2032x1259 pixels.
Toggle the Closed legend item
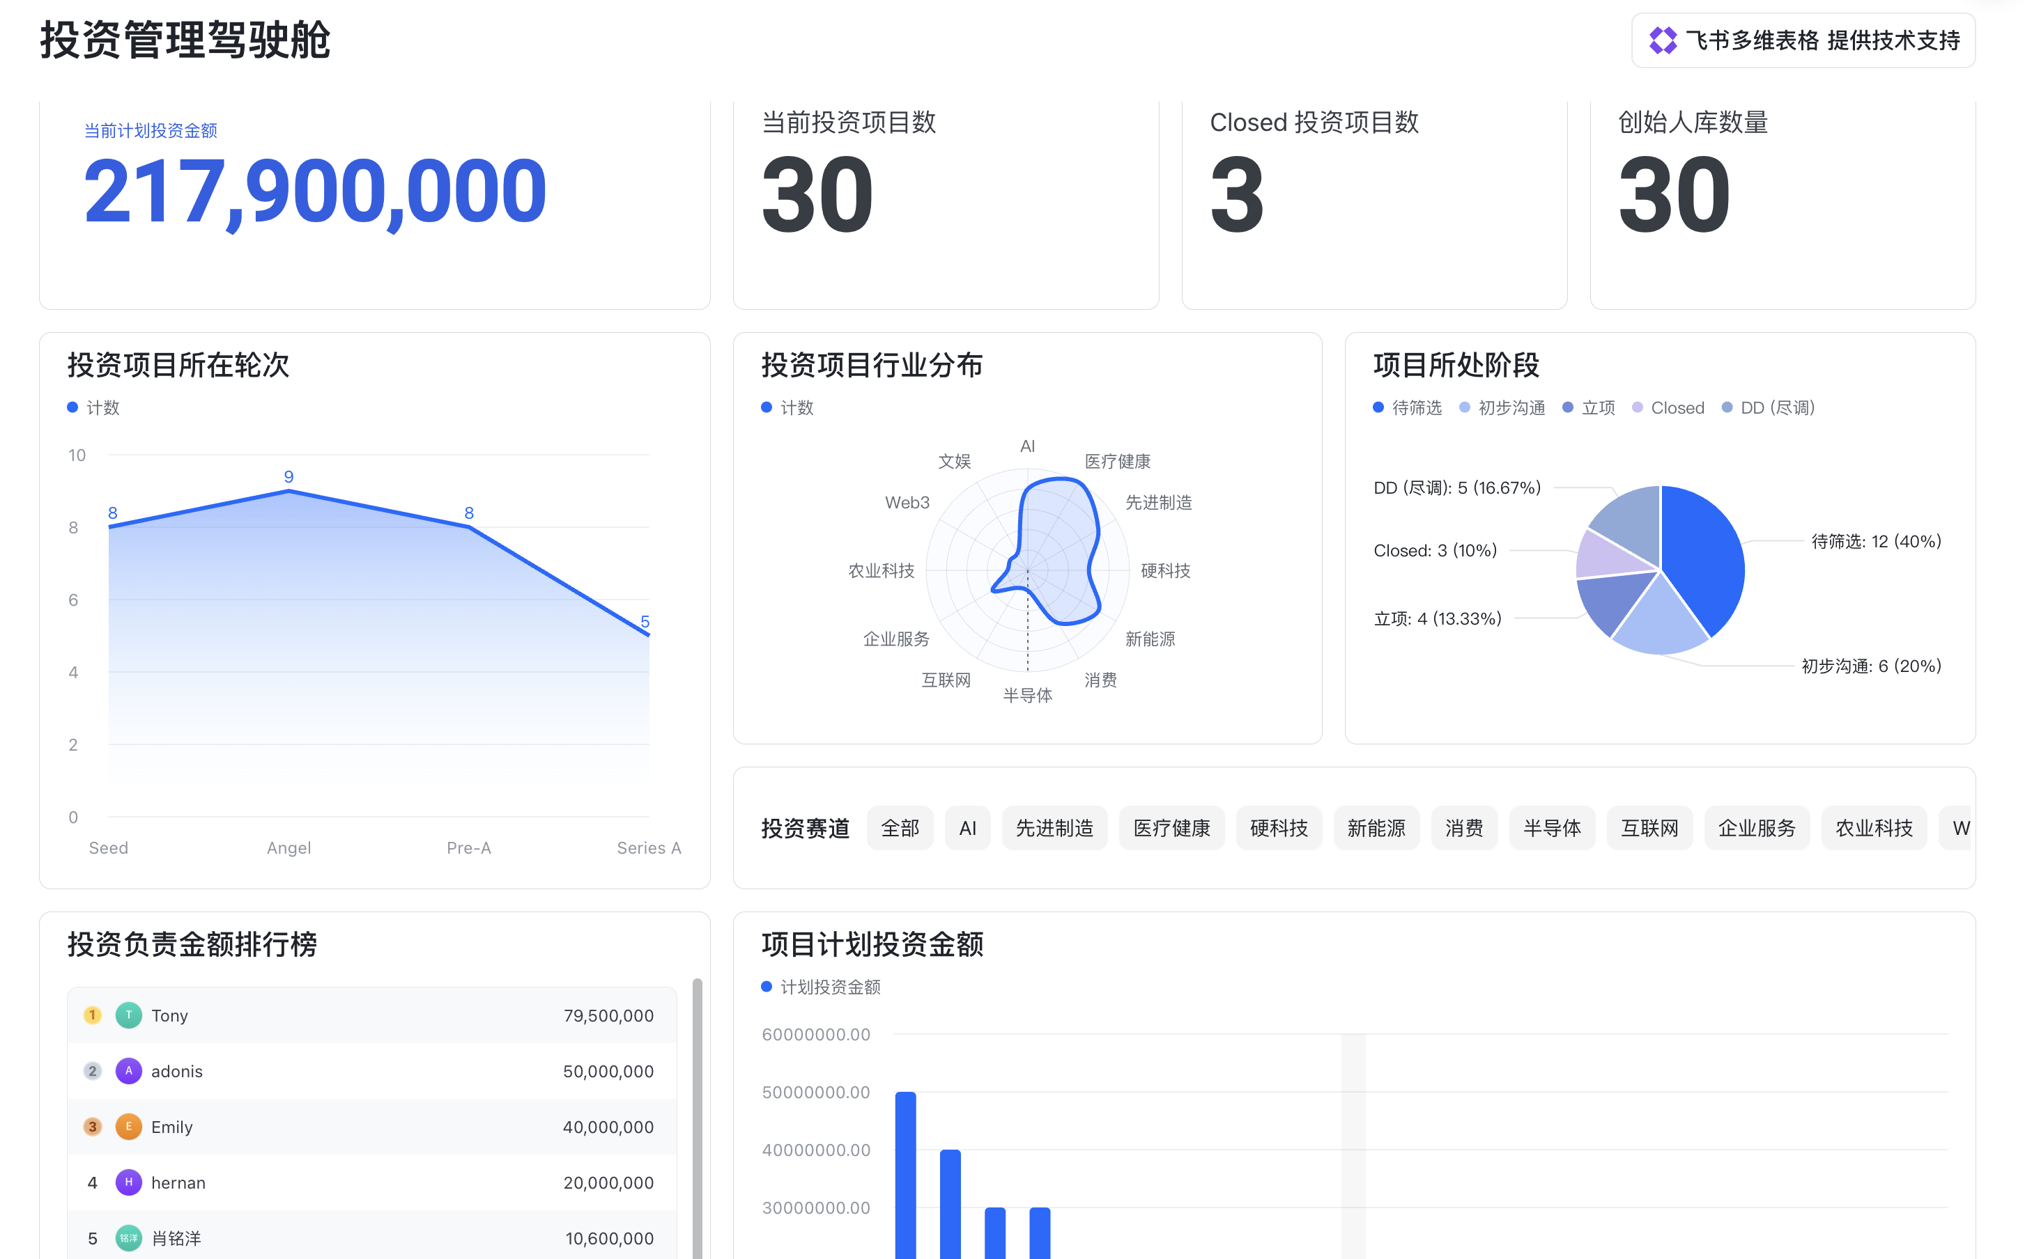click(x=1676, y=408)
